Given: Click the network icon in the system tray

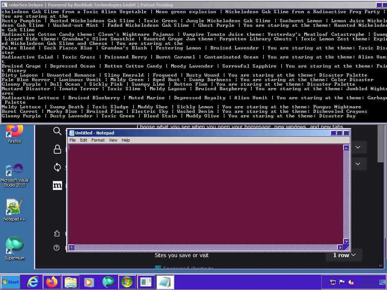Looking at the screenshot, I should 333,282.
